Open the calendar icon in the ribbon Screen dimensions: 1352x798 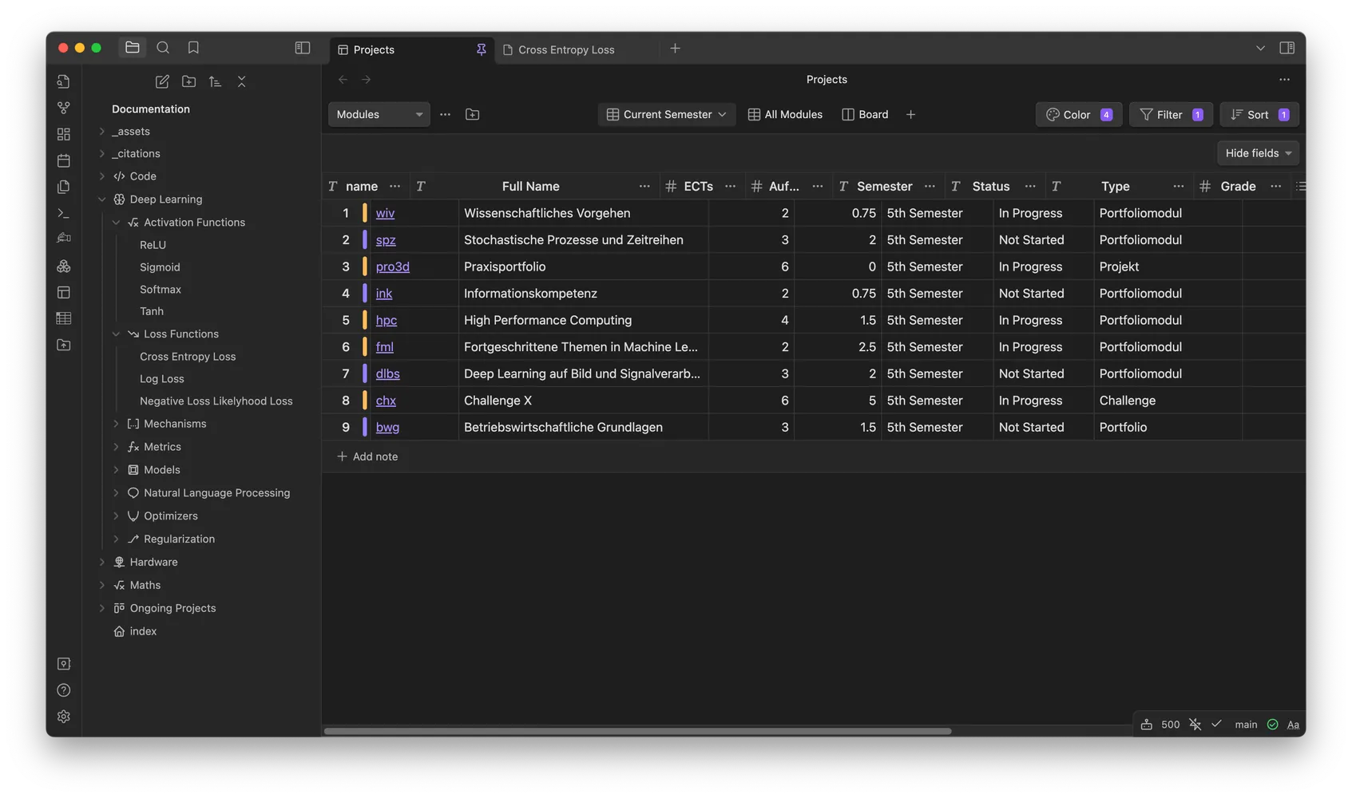63,160
